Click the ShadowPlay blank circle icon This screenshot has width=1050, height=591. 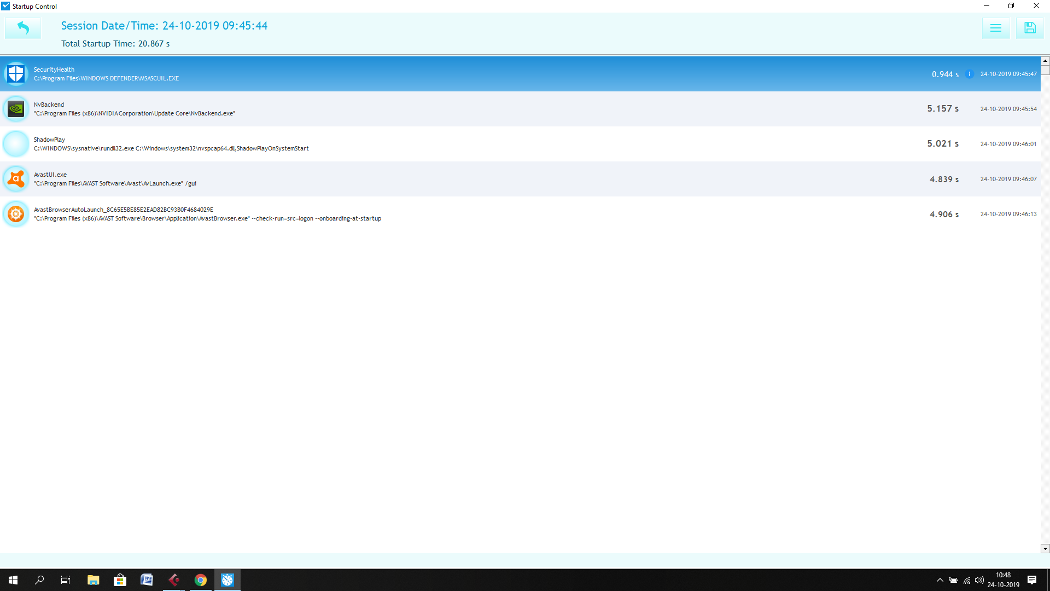16,144
